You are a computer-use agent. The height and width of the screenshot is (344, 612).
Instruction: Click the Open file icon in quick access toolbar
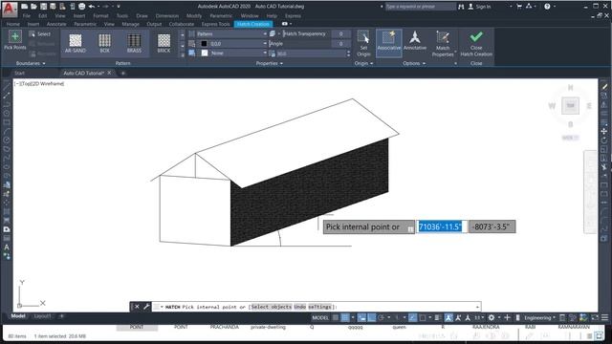pyautogui.click(x=33, y=7)
